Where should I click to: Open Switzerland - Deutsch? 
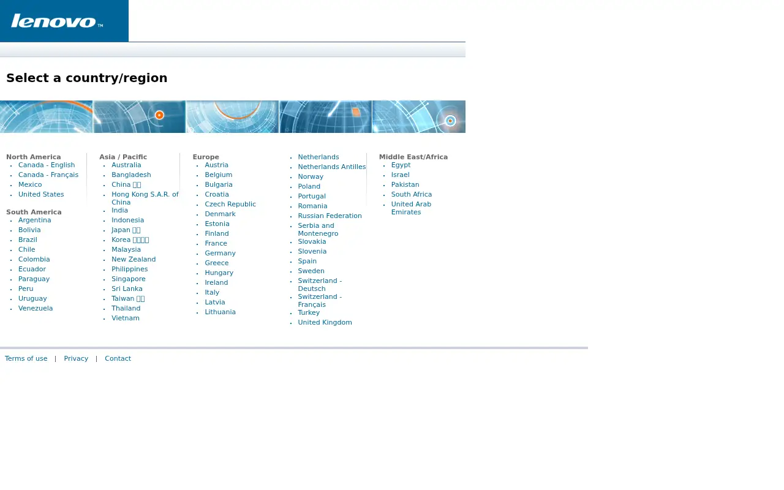(320, 285)
